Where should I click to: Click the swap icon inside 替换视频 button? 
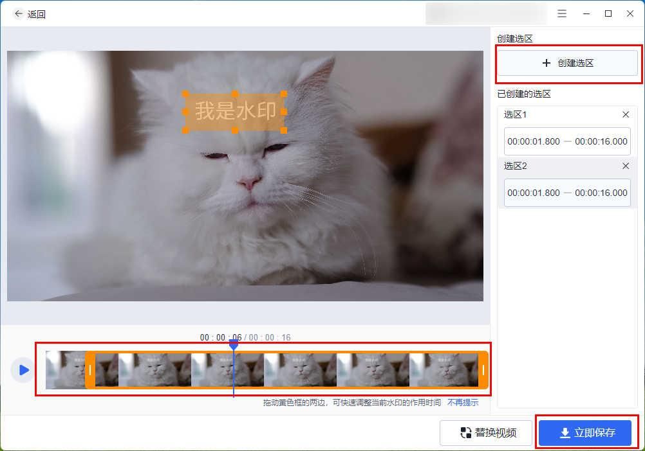pos(466,432)
